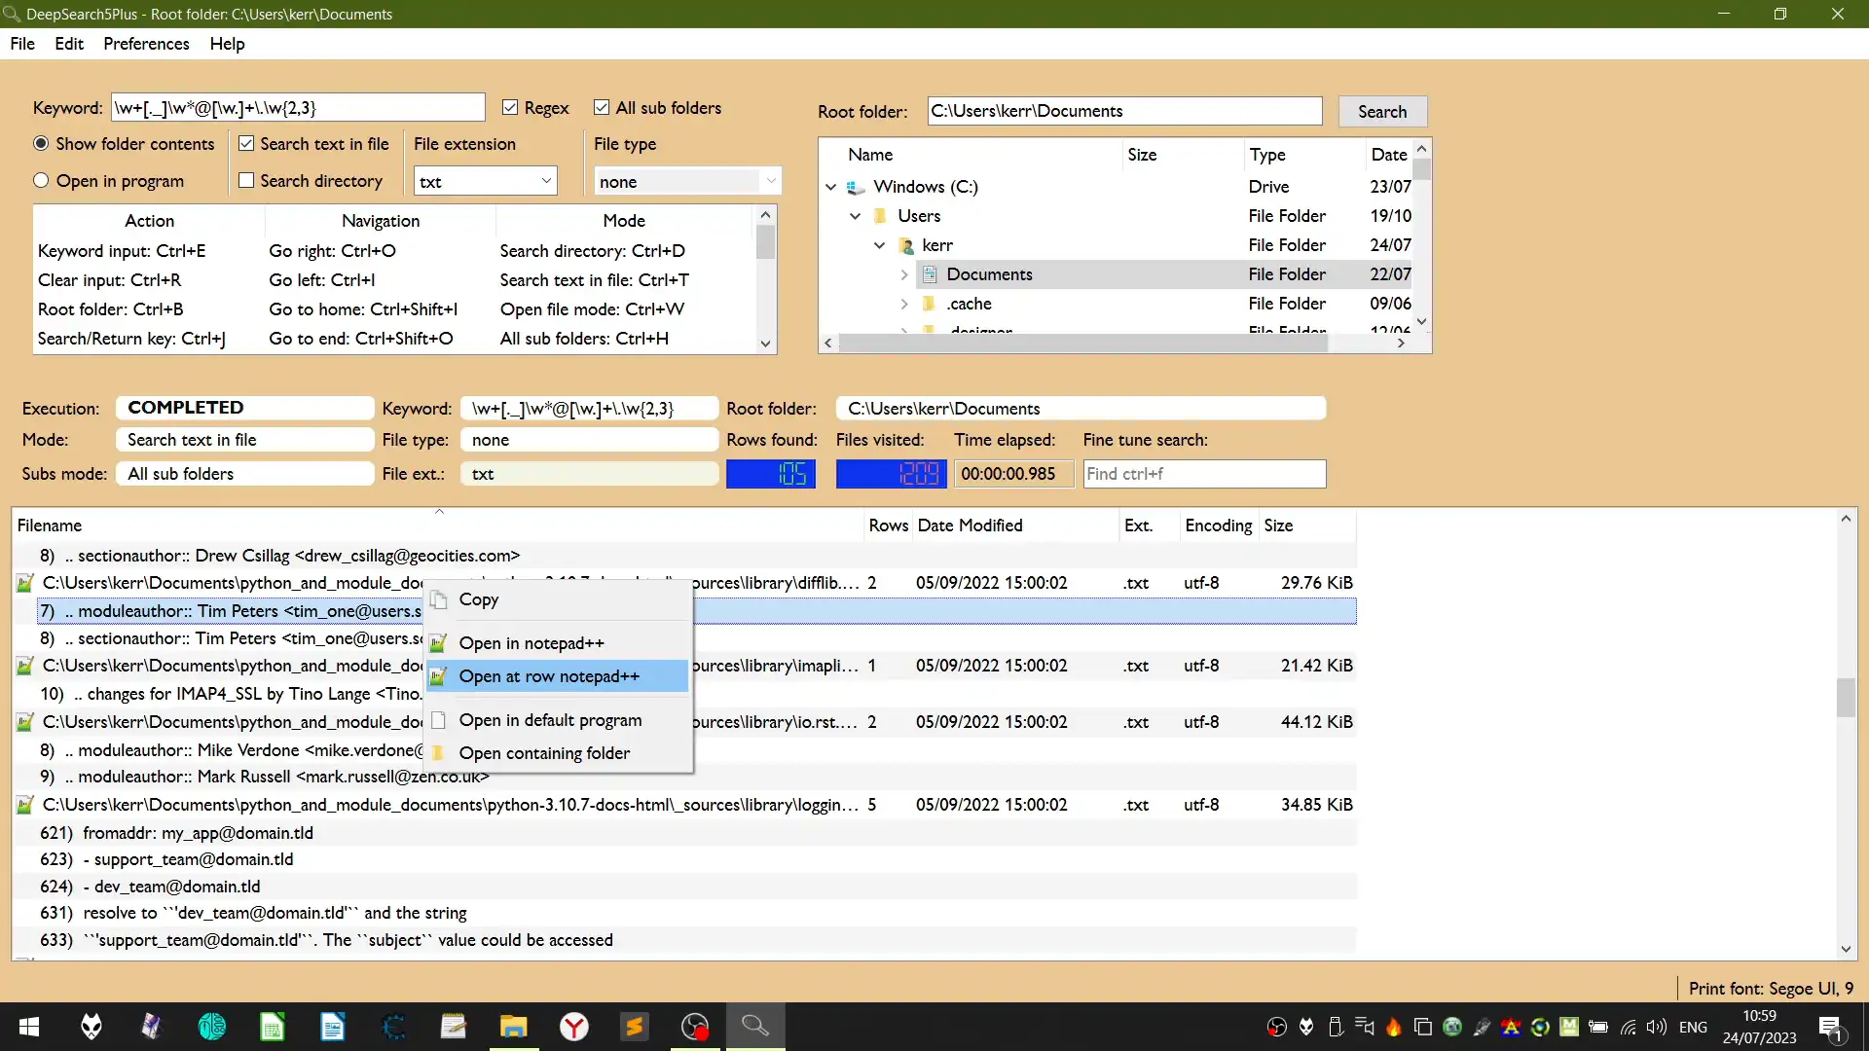
Task: Click the Root folder path field
Action: click(x=1124, y=111)
